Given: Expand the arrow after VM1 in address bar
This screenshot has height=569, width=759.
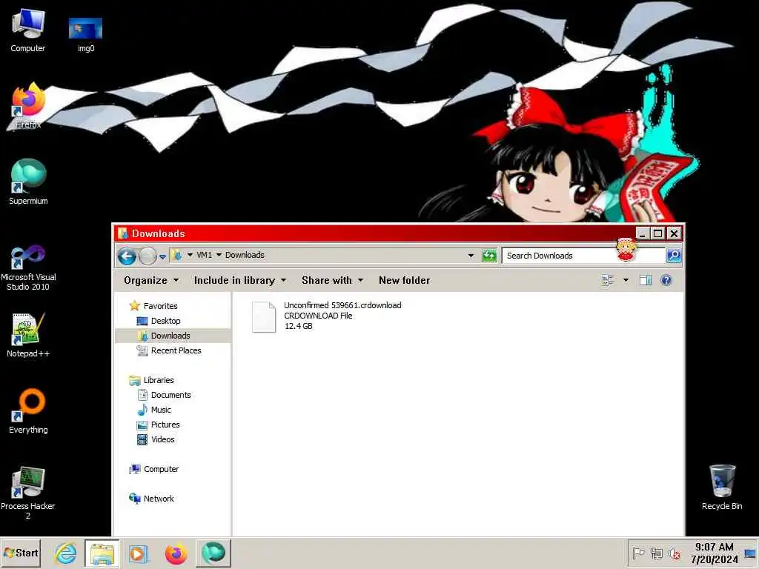Looking at the screenshot, I should click(x=219, y=255).
